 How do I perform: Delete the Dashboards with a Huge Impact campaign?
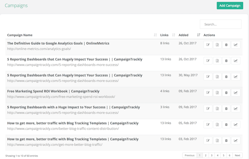pos(226,109)
